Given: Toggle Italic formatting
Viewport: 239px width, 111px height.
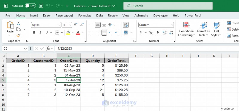Looking at the screenshot, I should [40, 33].
